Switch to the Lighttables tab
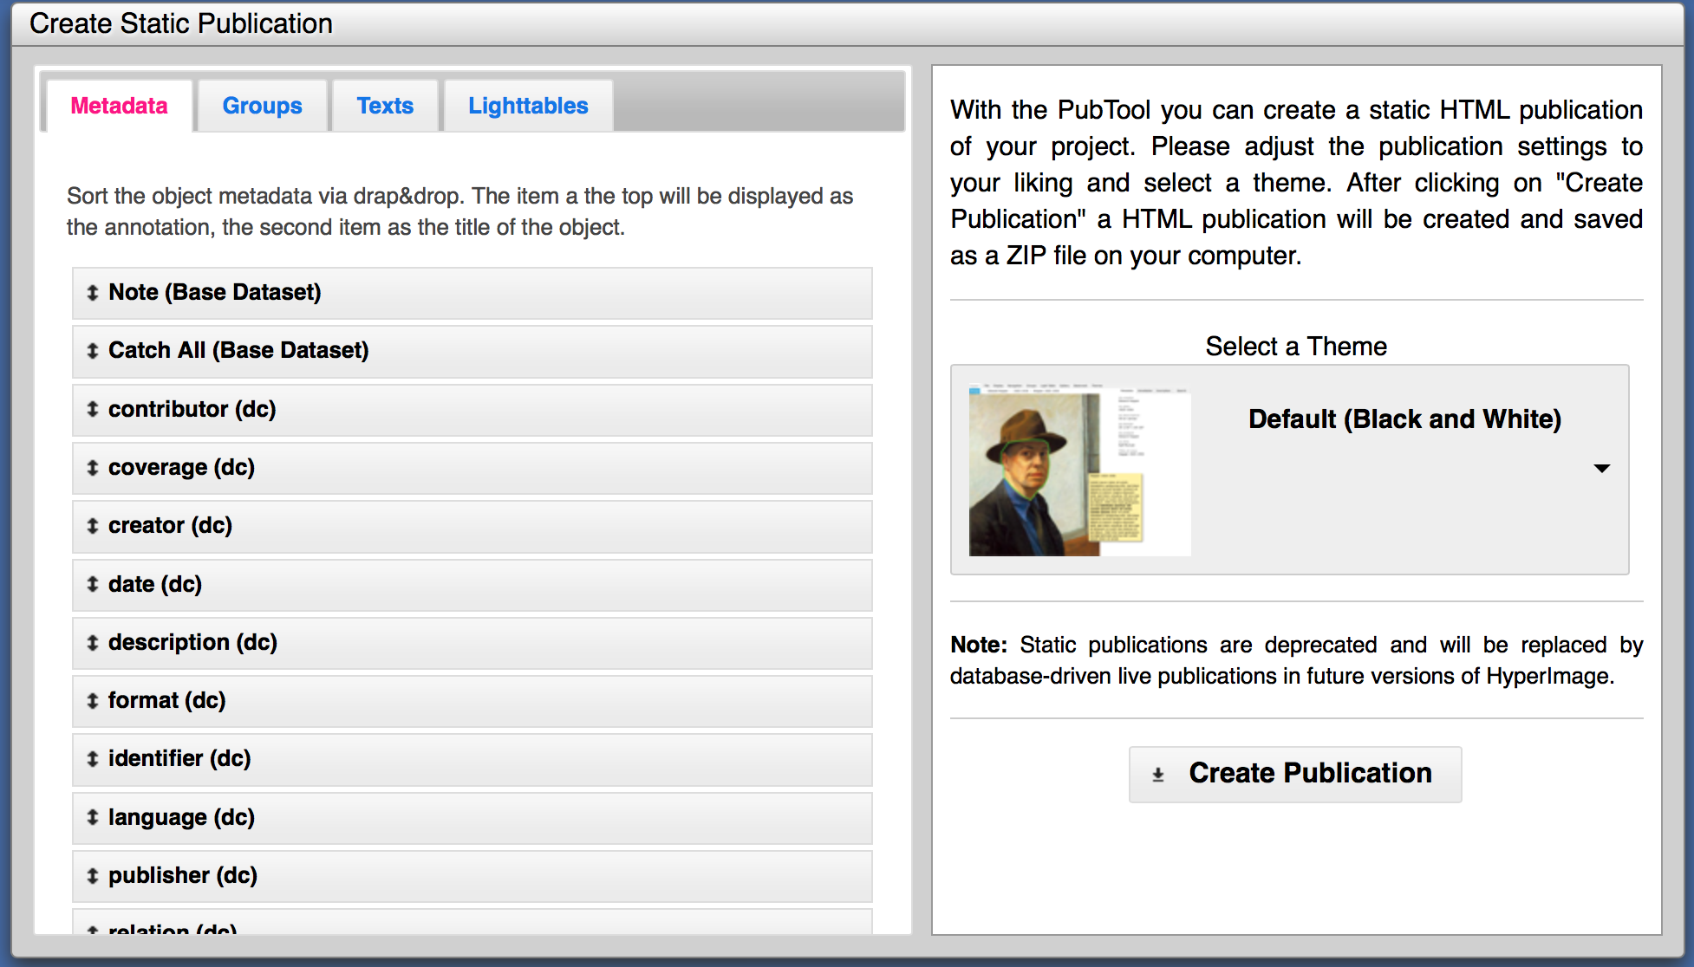 coord(528,105)
